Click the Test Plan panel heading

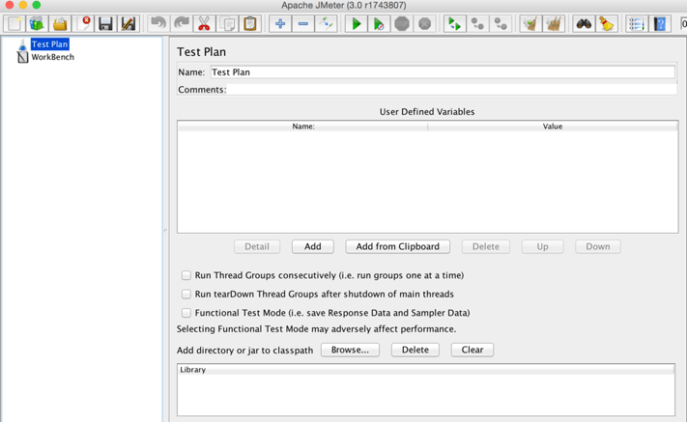coord(202,51)
